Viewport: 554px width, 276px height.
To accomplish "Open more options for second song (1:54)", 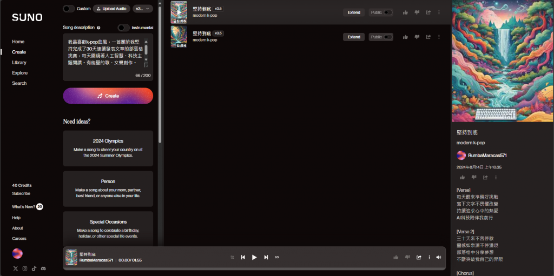I will pos(439,37).
